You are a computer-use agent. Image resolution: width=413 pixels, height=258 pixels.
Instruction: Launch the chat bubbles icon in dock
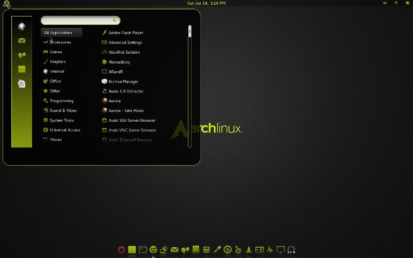click(185, 250)
